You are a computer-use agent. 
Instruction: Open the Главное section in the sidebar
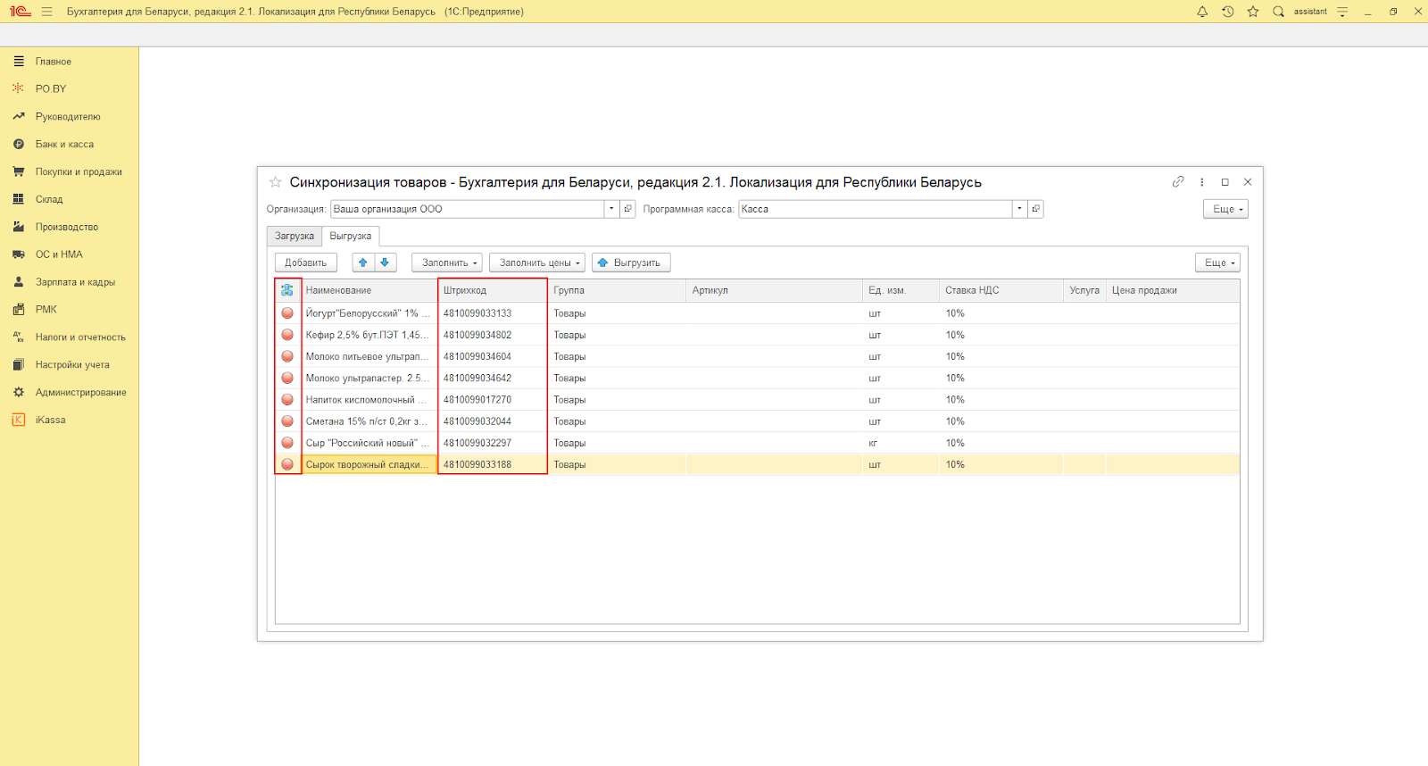pyautogui.click(x=54, y=62)
